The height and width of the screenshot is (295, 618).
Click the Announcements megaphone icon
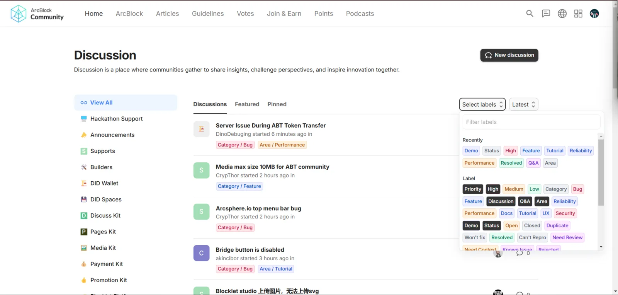84,135
